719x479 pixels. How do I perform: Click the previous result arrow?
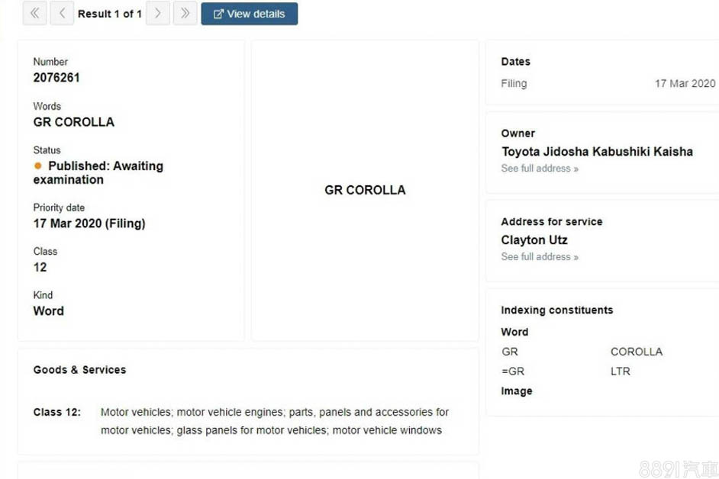(62, 14)
